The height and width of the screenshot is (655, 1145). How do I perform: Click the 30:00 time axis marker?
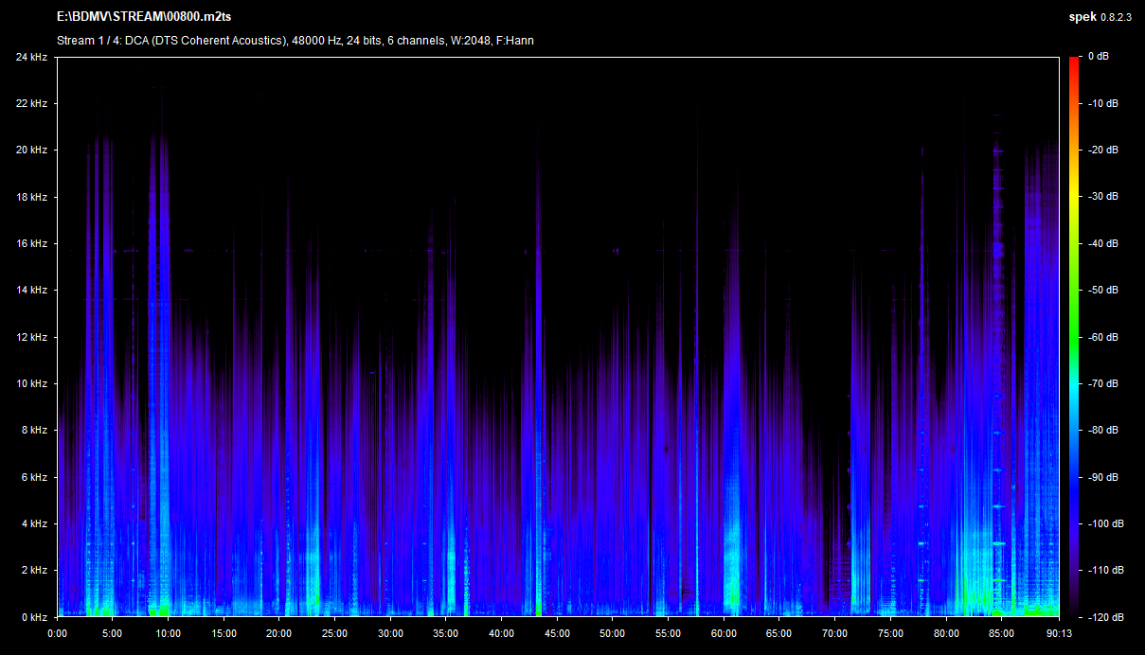(390, 633)
